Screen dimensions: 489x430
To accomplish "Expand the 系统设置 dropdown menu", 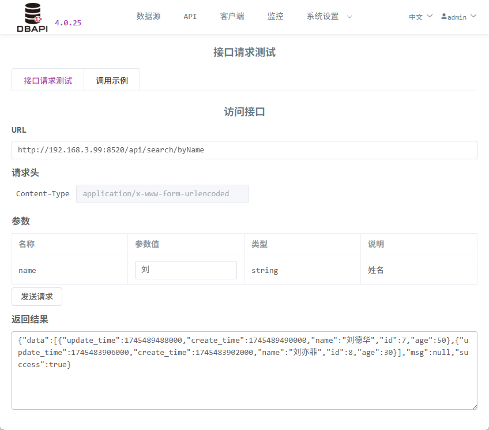I will (329, 16).
